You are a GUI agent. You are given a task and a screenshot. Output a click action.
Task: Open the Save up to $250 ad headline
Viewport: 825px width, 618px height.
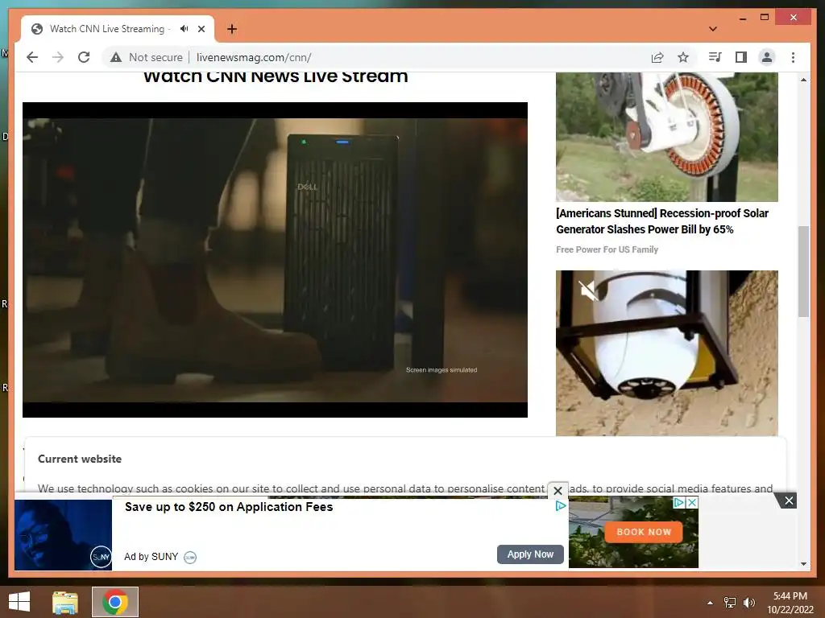click(229, 507)
